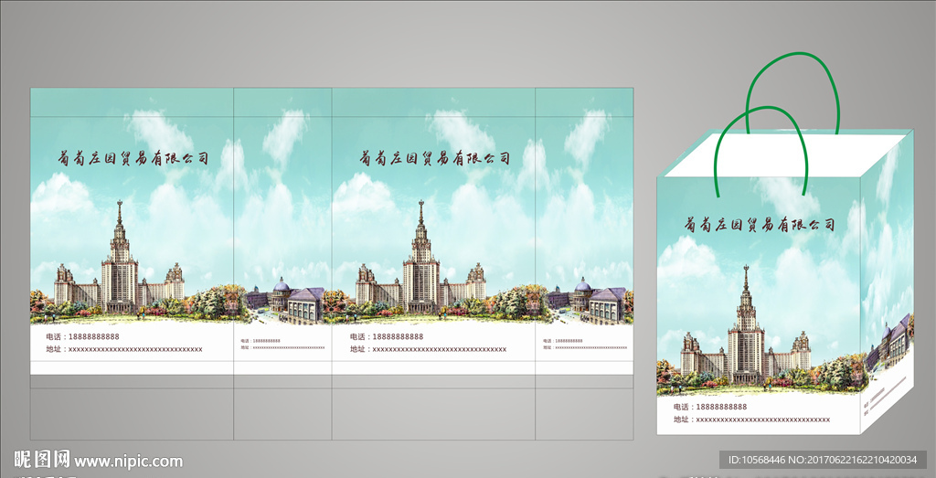Click the 地址 address line on the 3D bag front
Screen dimensions: 936x478
click(x=751, y=420)
